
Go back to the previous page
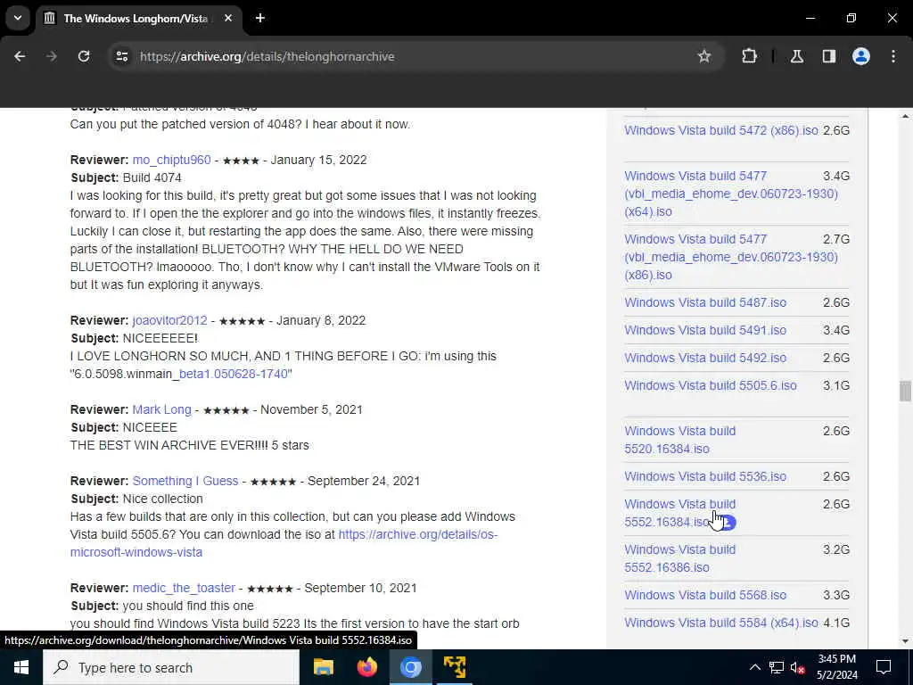(x=20, y=56)
